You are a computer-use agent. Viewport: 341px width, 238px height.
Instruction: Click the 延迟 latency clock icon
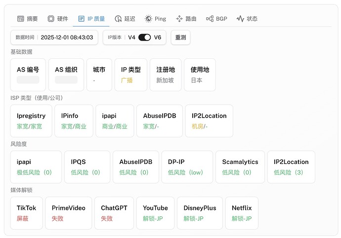[118, 19]
